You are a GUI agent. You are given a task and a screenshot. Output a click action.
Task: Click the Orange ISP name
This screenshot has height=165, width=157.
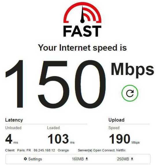63,150
